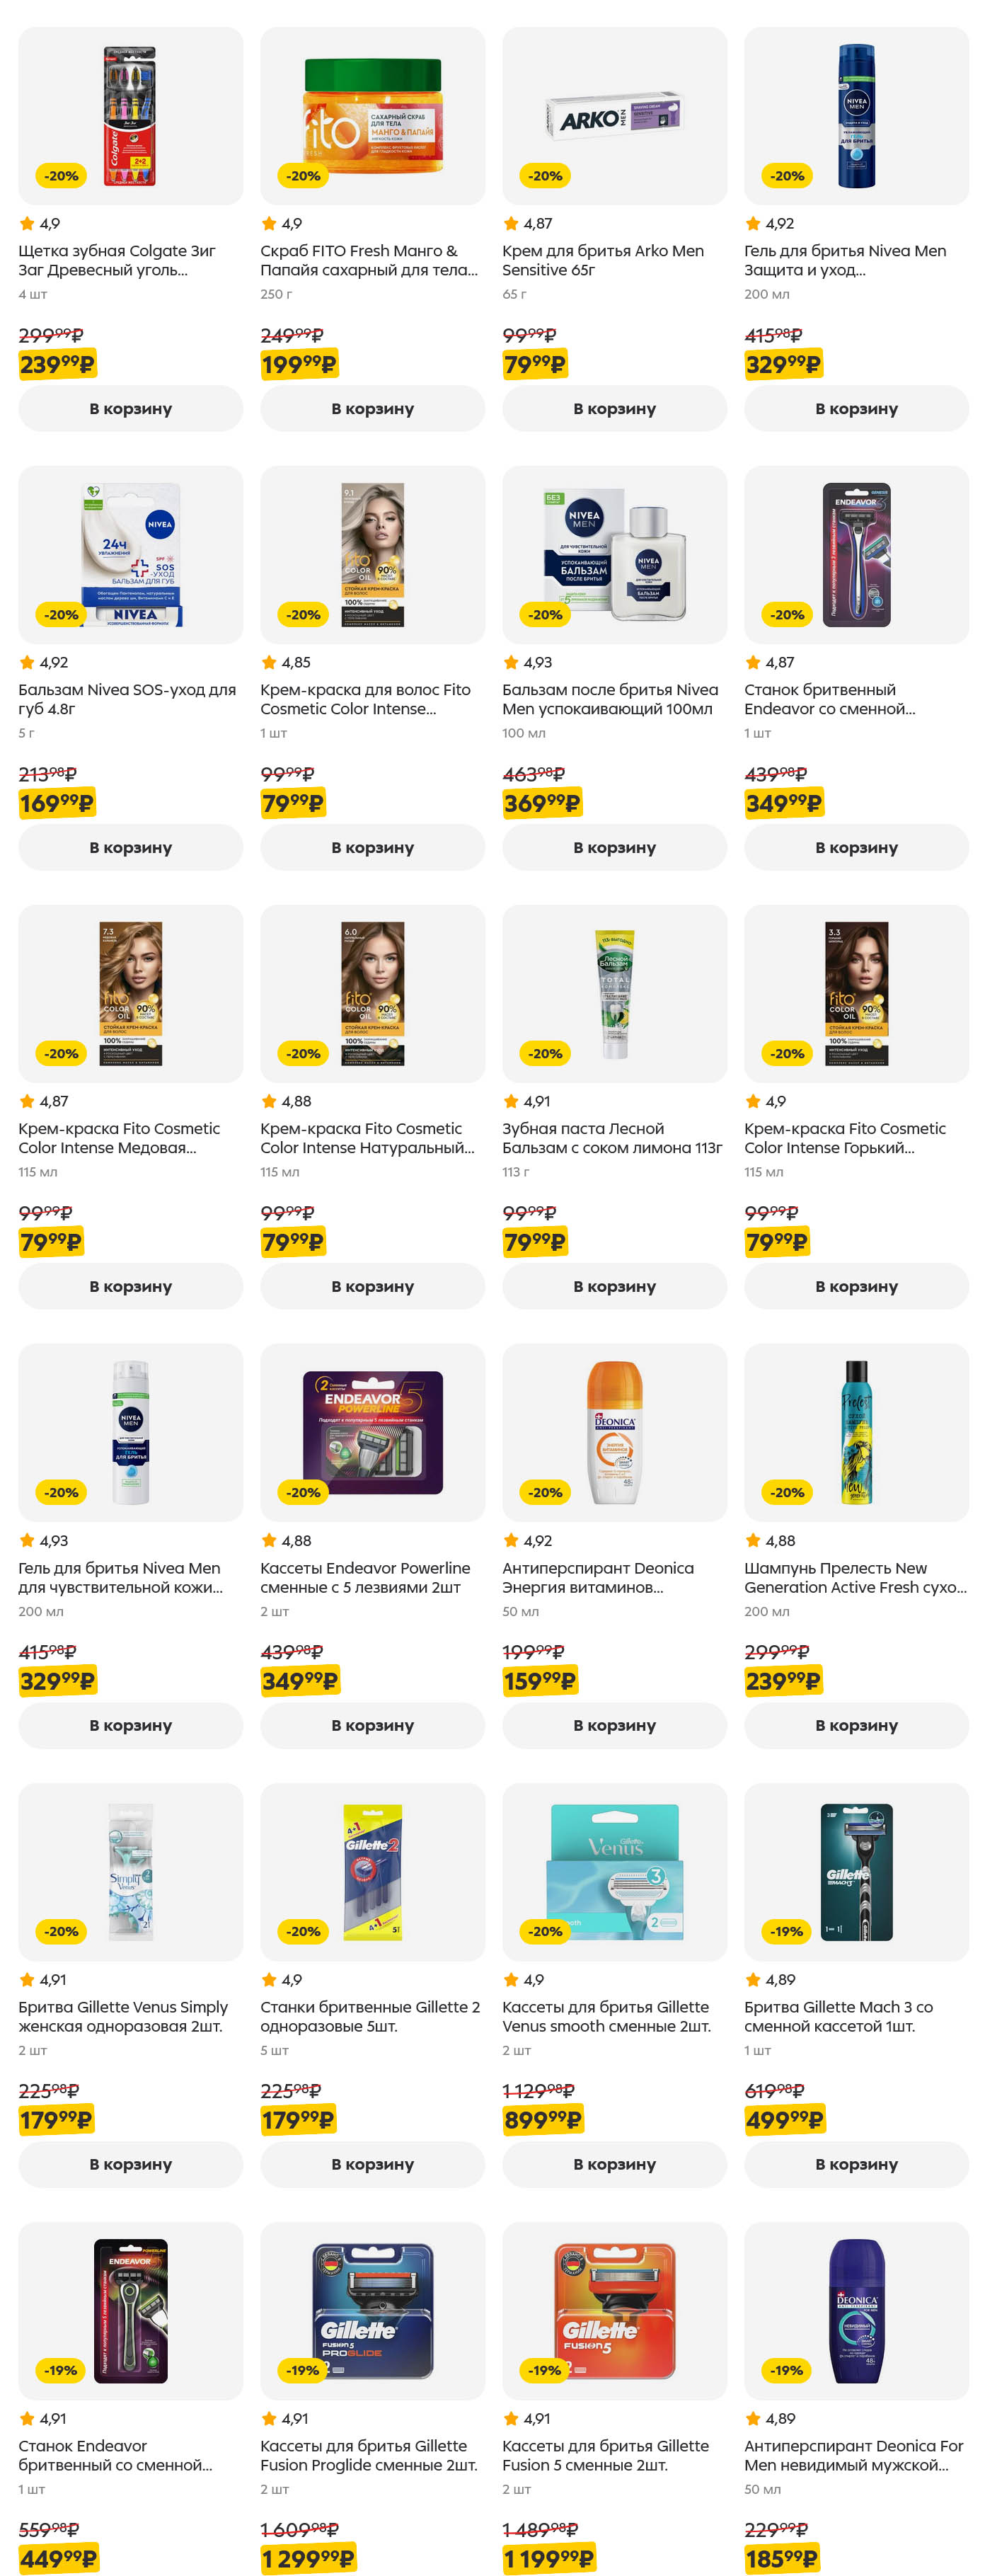Add Nivea Men after-shave balm to cart
The height and width of the screenshot is (2576, 985).
[614, 847]
